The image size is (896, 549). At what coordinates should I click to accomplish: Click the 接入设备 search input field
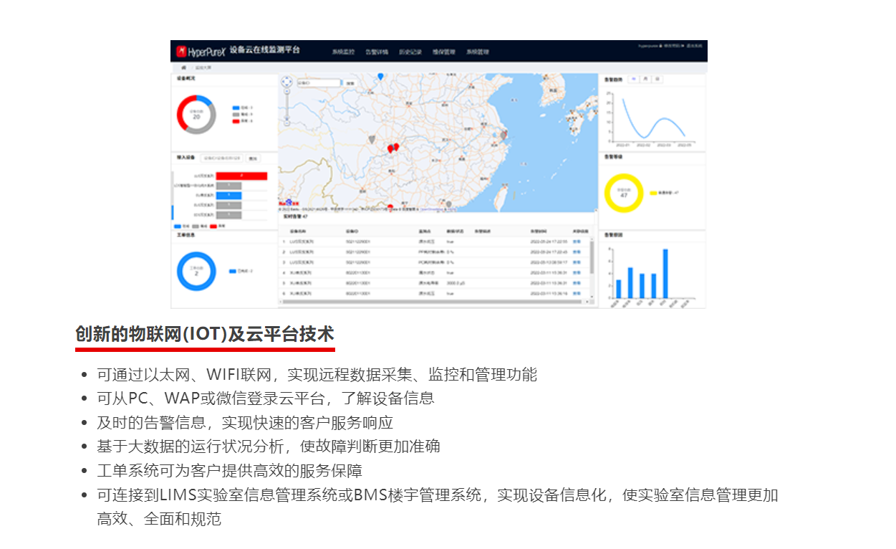click(x=222, y=158)
